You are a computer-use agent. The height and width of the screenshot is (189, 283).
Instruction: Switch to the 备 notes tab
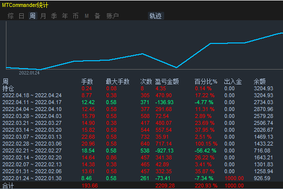point(97,16)
